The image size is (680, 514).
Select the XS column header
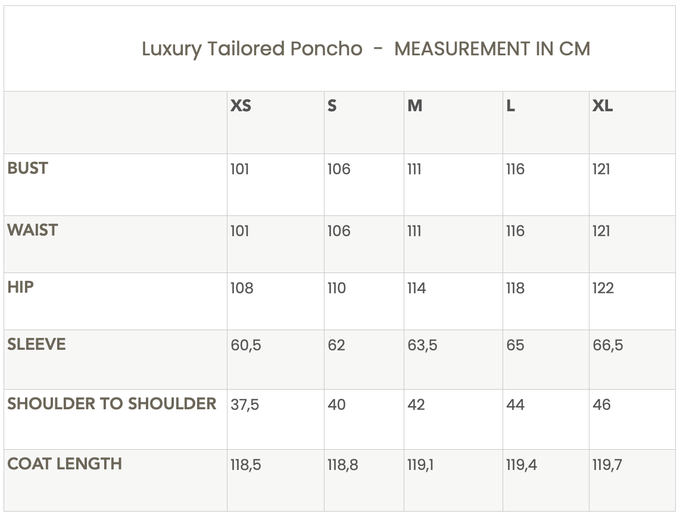(241, 106)
